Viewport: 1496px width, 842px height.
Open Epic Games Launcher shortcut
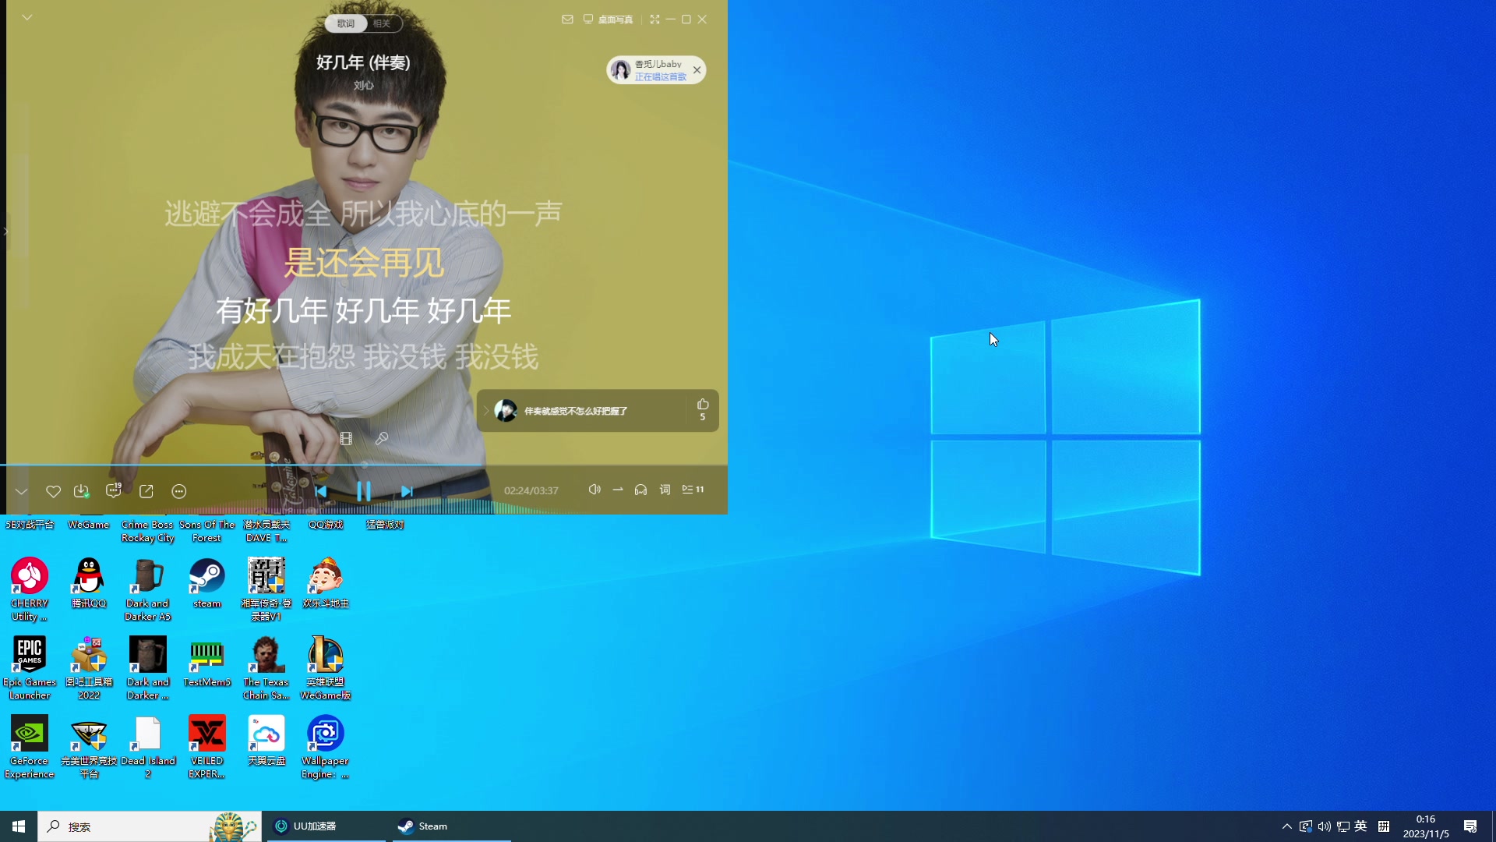coord(30,668)
